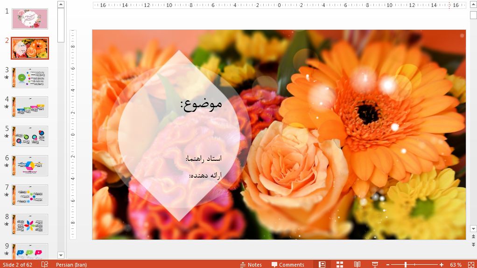Select slide 9 thumbnail
Screen dimensions: 477x268
click(x=30, y=251)
